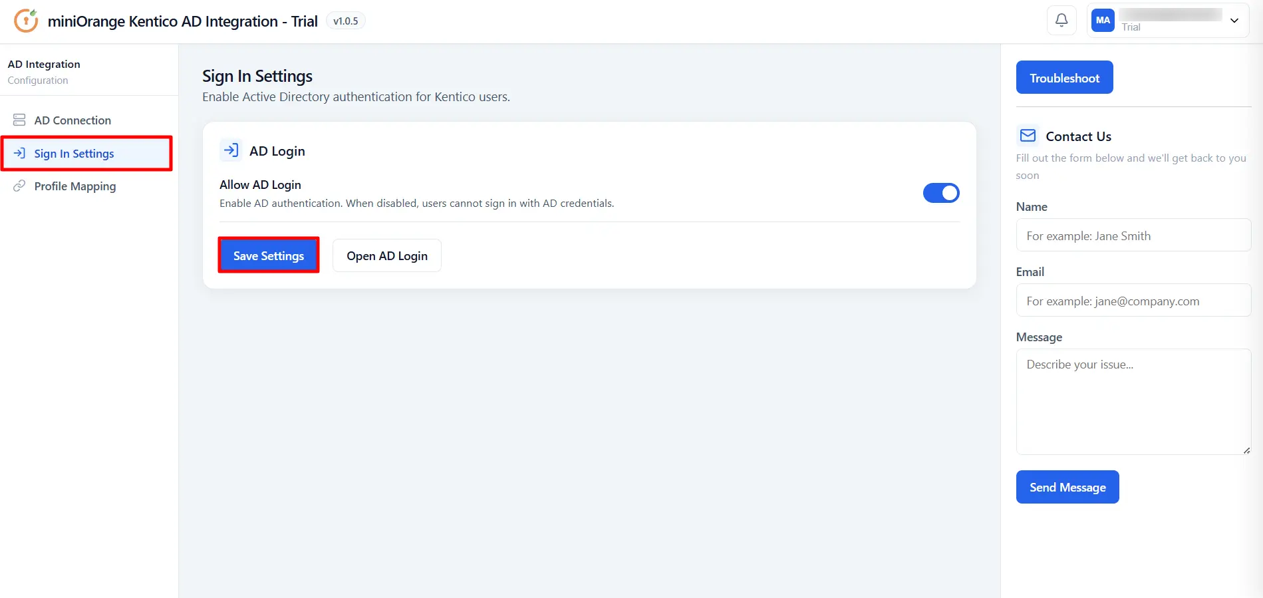
Task: Click the v1.0.5 version badge
Action: (x=346, y=21)
